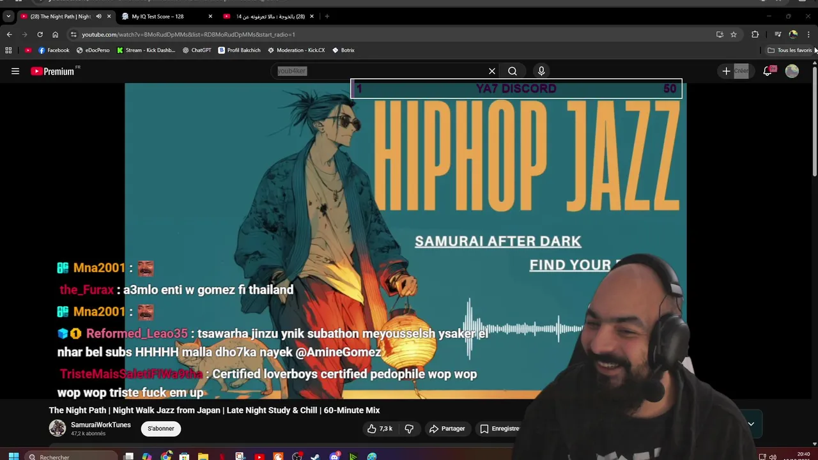The width and height of the screenshot is (818, 460).
Task: Open the Apps grid in bookmarks bar
Action: coord(8,50)
